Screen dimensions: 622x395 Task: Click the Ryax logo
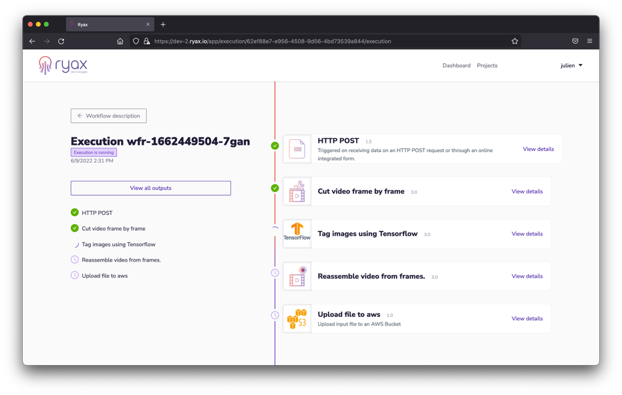(x=63, y=65)
